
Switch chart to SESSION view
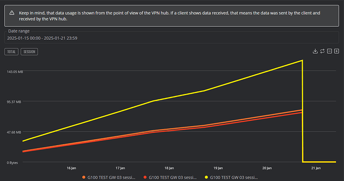pos(29,52)
